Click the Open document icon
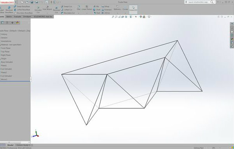This screenshot has width=234, height=149. 27,2
